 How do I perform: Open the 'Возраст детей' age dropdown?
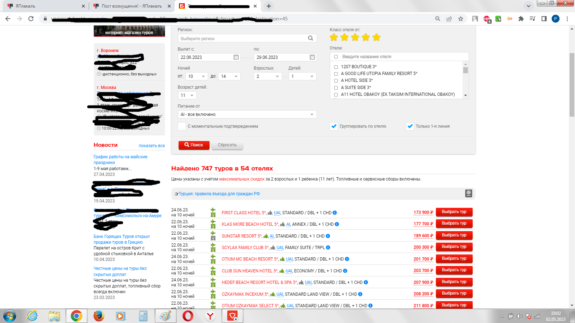coord(187,95)
